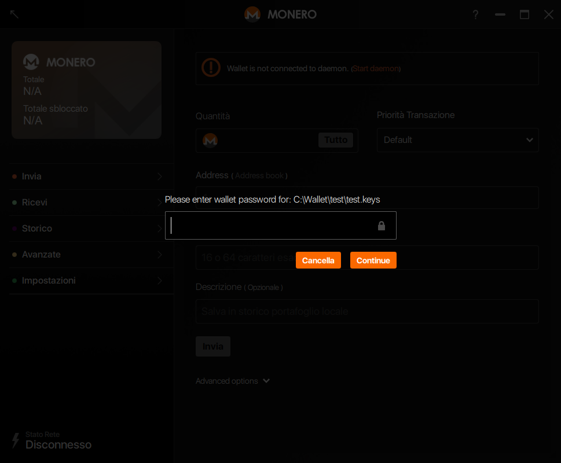The image size is (561, 463).
Task: Open the Ricevi sidebar menu item
Action: coord(91,203)
